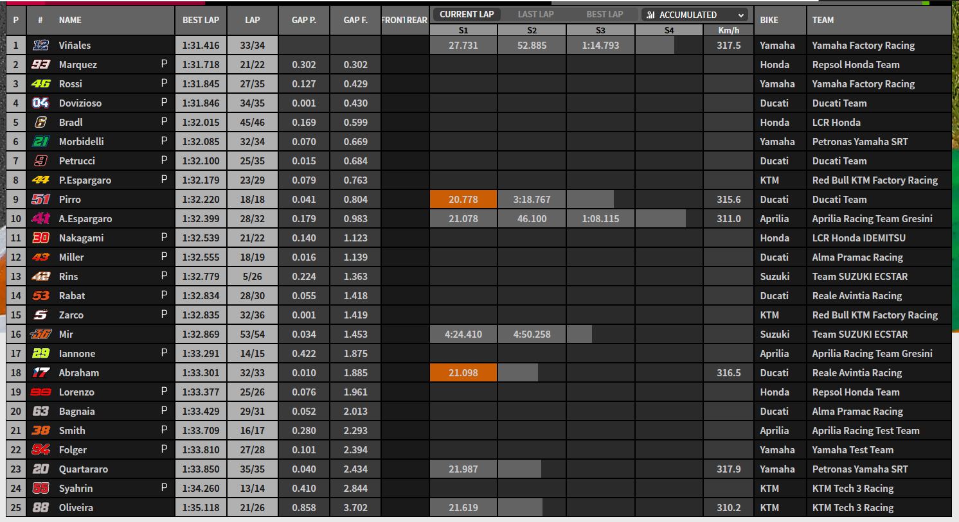Click Quartararo's number 20 badge
Viewport: 959px width, 522px height.
coord(40,469)
